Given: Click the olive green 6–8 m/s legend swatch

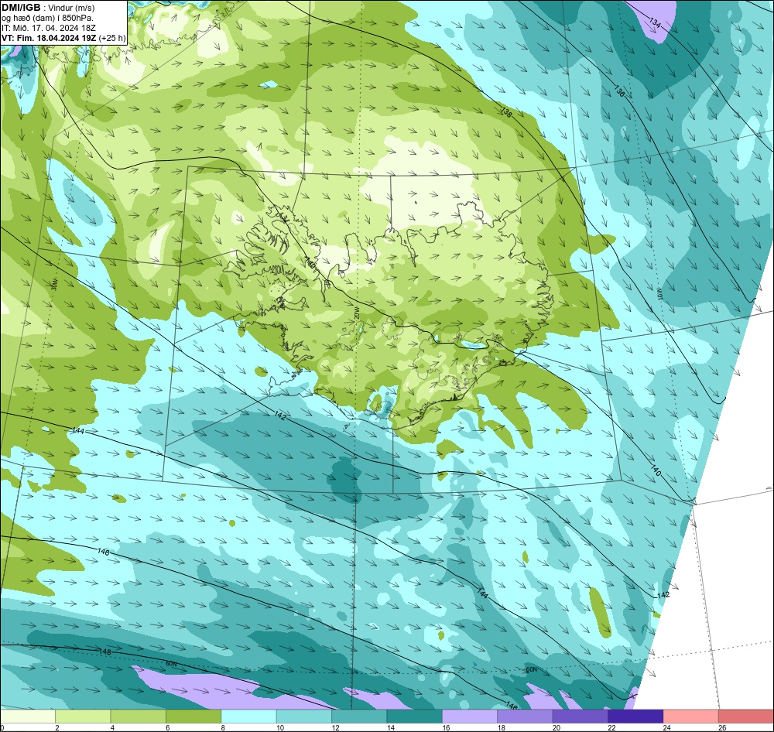Looking at the screenshot, I should pyautogui.click(x=193, y=717).
